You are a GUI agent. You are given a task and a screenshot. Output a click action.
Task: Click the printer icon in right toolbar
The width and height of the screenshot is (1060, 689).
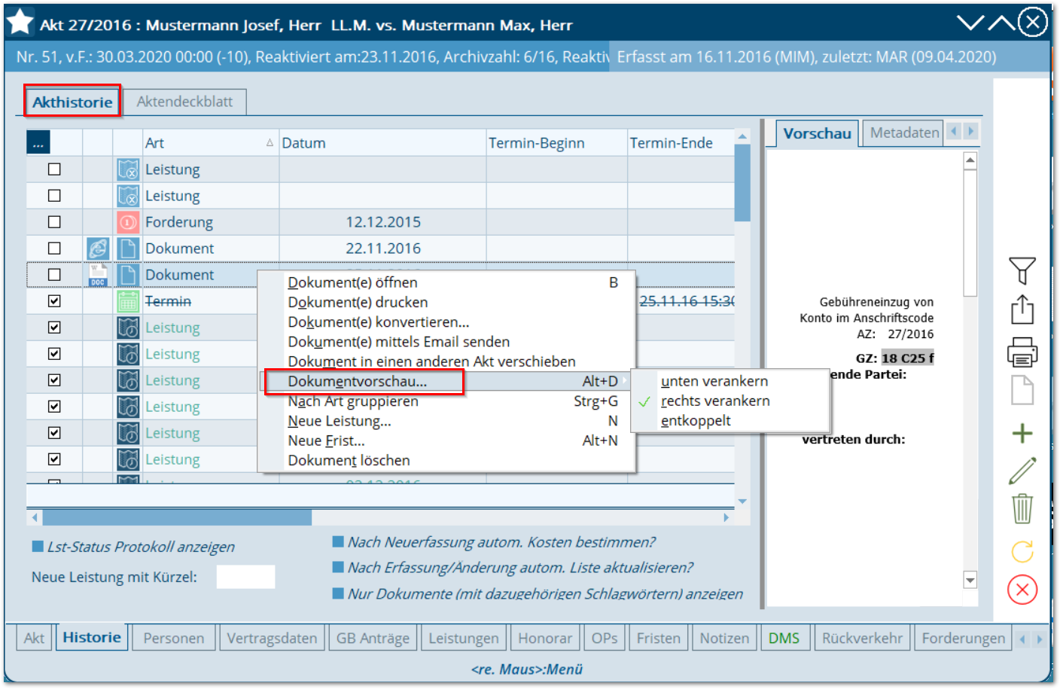tap(1022, 352)
